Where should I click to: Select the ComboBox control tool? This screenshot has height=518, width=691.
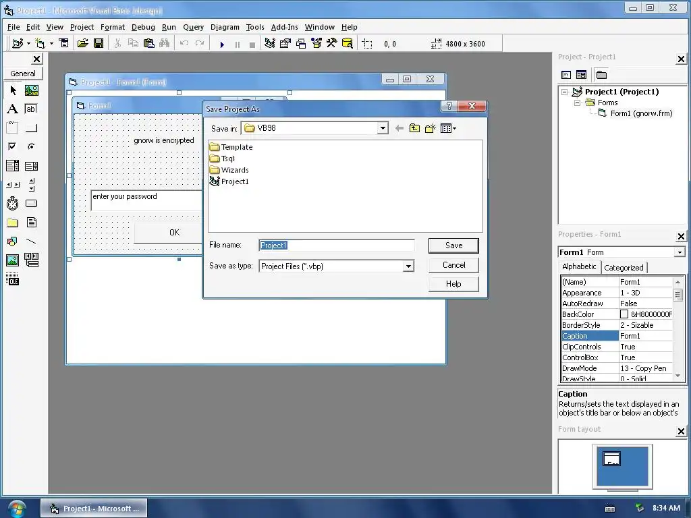pos(13,166)
